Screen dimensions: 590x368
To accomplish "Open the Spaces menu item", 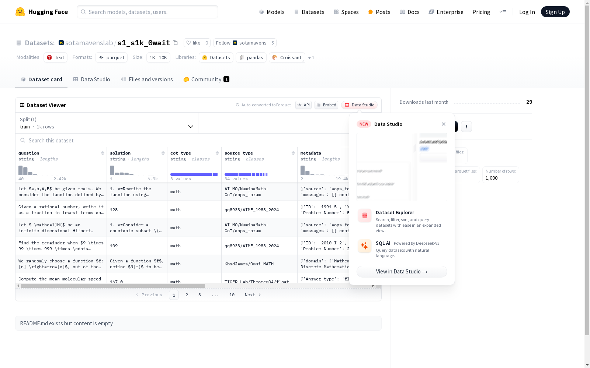I will [x=346, y=12].
